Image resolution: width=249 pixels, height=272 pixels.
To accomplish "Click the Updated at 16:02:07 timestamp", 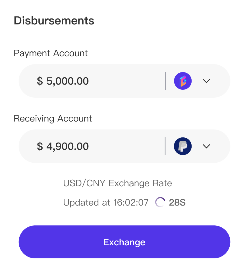I will 106,202.
